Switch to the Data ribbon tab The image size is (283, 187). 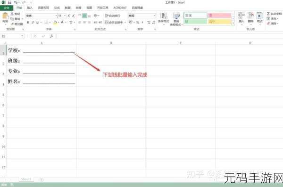pyautogui.click(x=67, y=8)
